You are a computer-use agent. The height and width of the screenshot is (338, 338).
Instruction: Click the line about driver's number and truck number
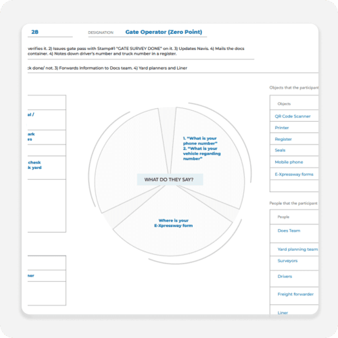pos(102,53)
